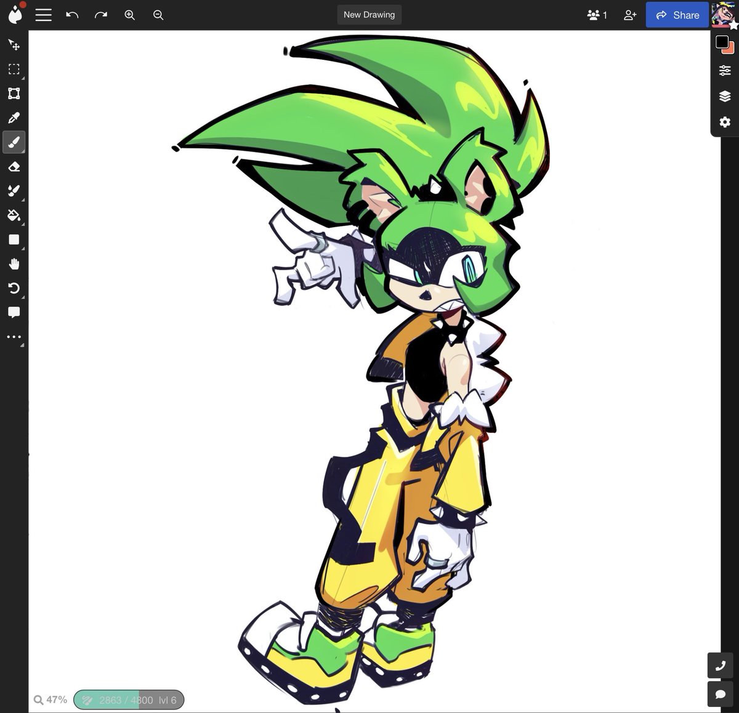Start a voice call
The image size is (739, 713).
click(x=720, y=665)
